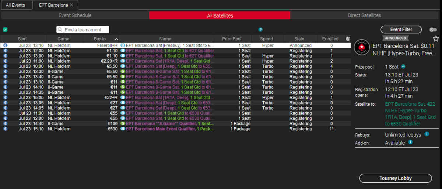Click the €2.20+R buy-in cell
This screenshot has width=442, height=189.
tap(109, 61)
